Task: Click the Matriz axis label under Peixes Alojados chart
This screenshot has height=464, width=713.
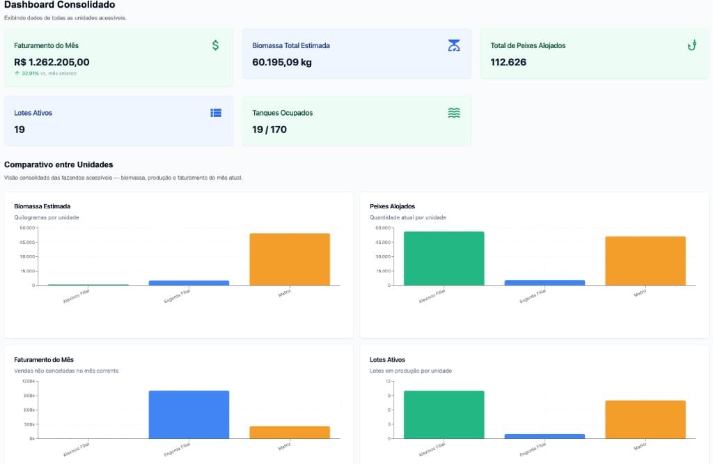Action: pyautogui.click(x=641, y=293)
